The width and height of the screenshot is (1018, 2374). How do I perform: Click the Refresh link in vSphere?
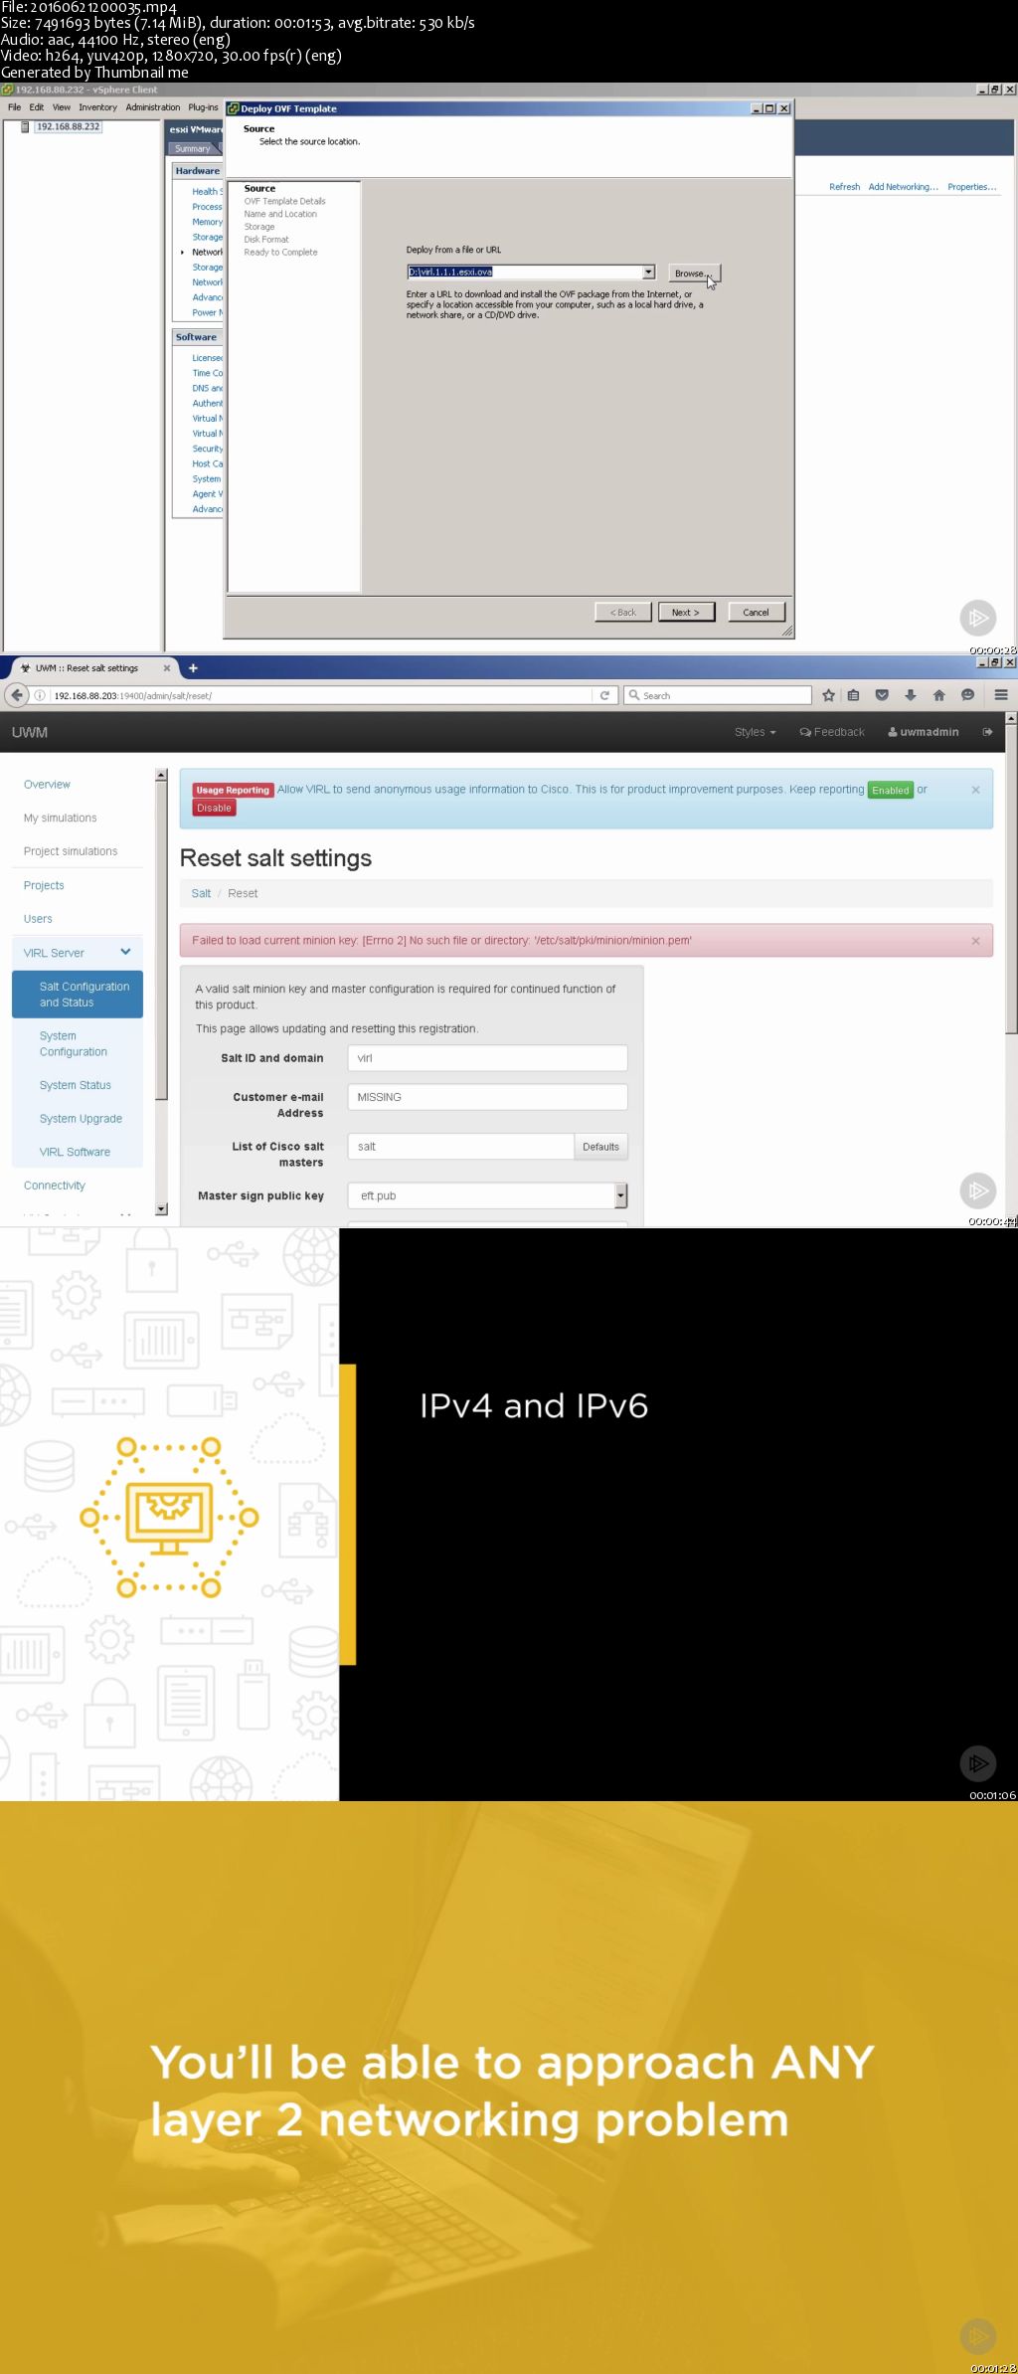point(844,187)
